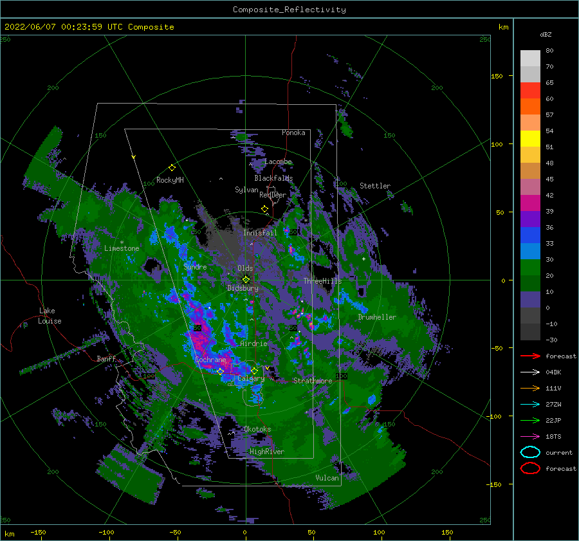Select the Okotoks label
579x541 pixels.
click(257, 429)
